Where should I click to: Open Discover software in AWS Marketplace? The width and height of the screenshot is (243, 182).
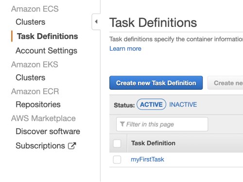point(48,131)
